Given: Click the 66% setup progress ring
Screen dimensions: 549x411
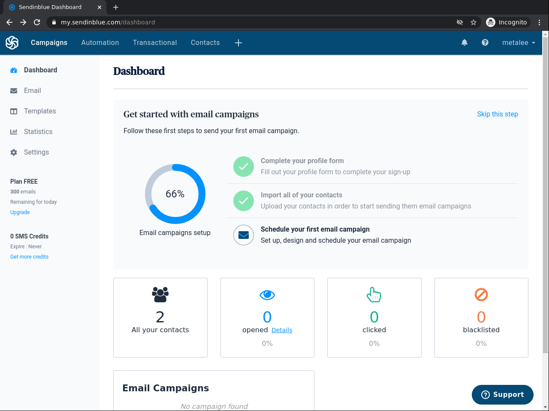Looking at the screenshot, I should [175, 194].
